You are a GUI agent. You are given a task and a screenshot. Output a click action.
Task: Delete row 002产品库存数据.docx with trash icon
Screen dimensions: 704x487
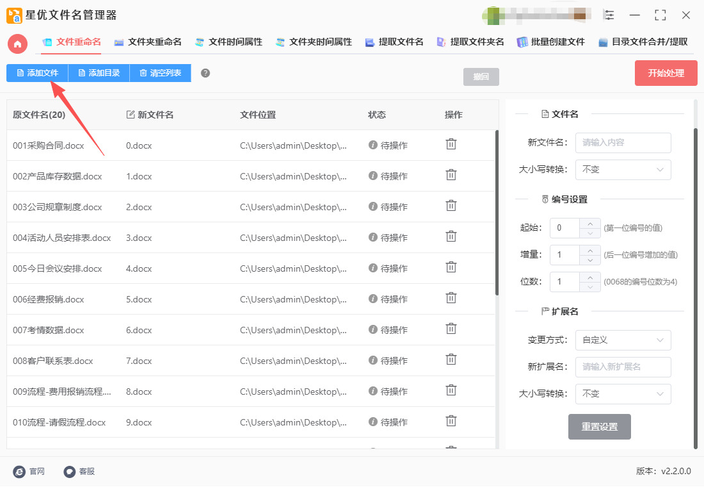tap(451, 175)
